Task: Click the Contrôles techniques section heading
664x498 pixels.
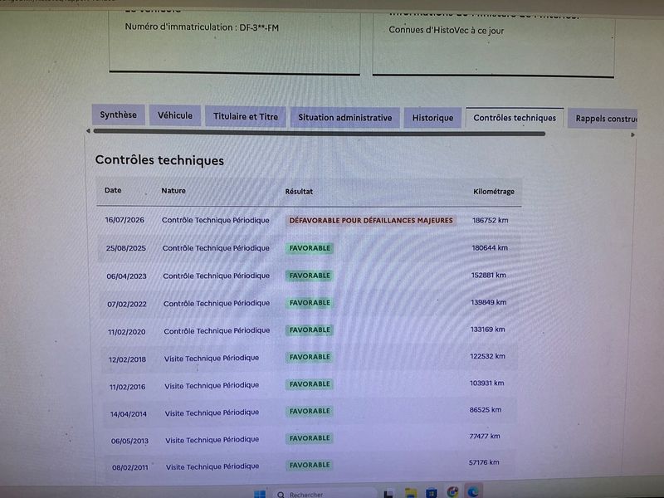Action: click(159, 160)
